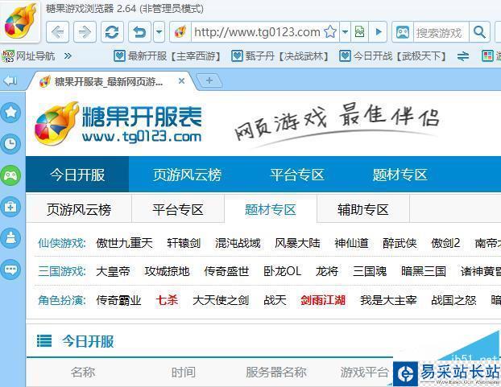Bookmark page with the star icon
This screenshot has width=501, height=387.
(330, 32)
